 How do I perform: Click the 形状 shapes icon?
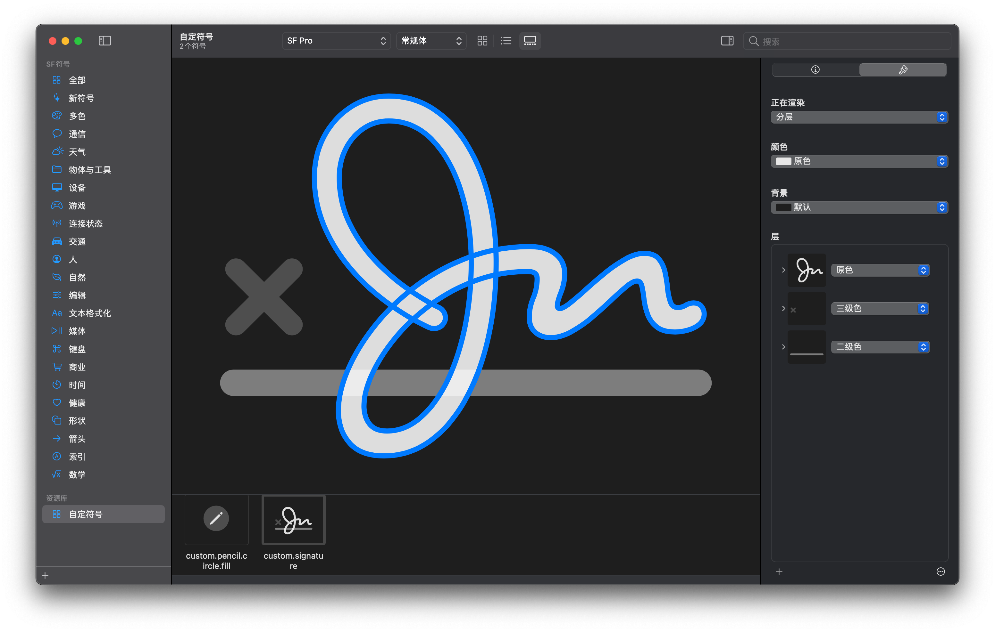tap(57, 420)
